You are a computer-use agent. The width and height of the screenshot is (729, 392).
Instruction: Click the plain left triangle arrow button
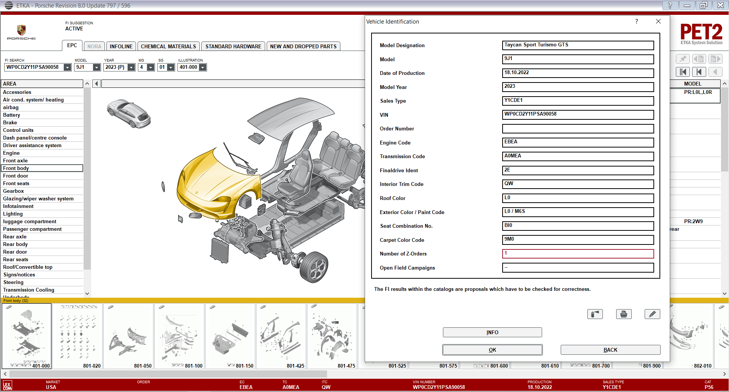click(x=715, y=72)
